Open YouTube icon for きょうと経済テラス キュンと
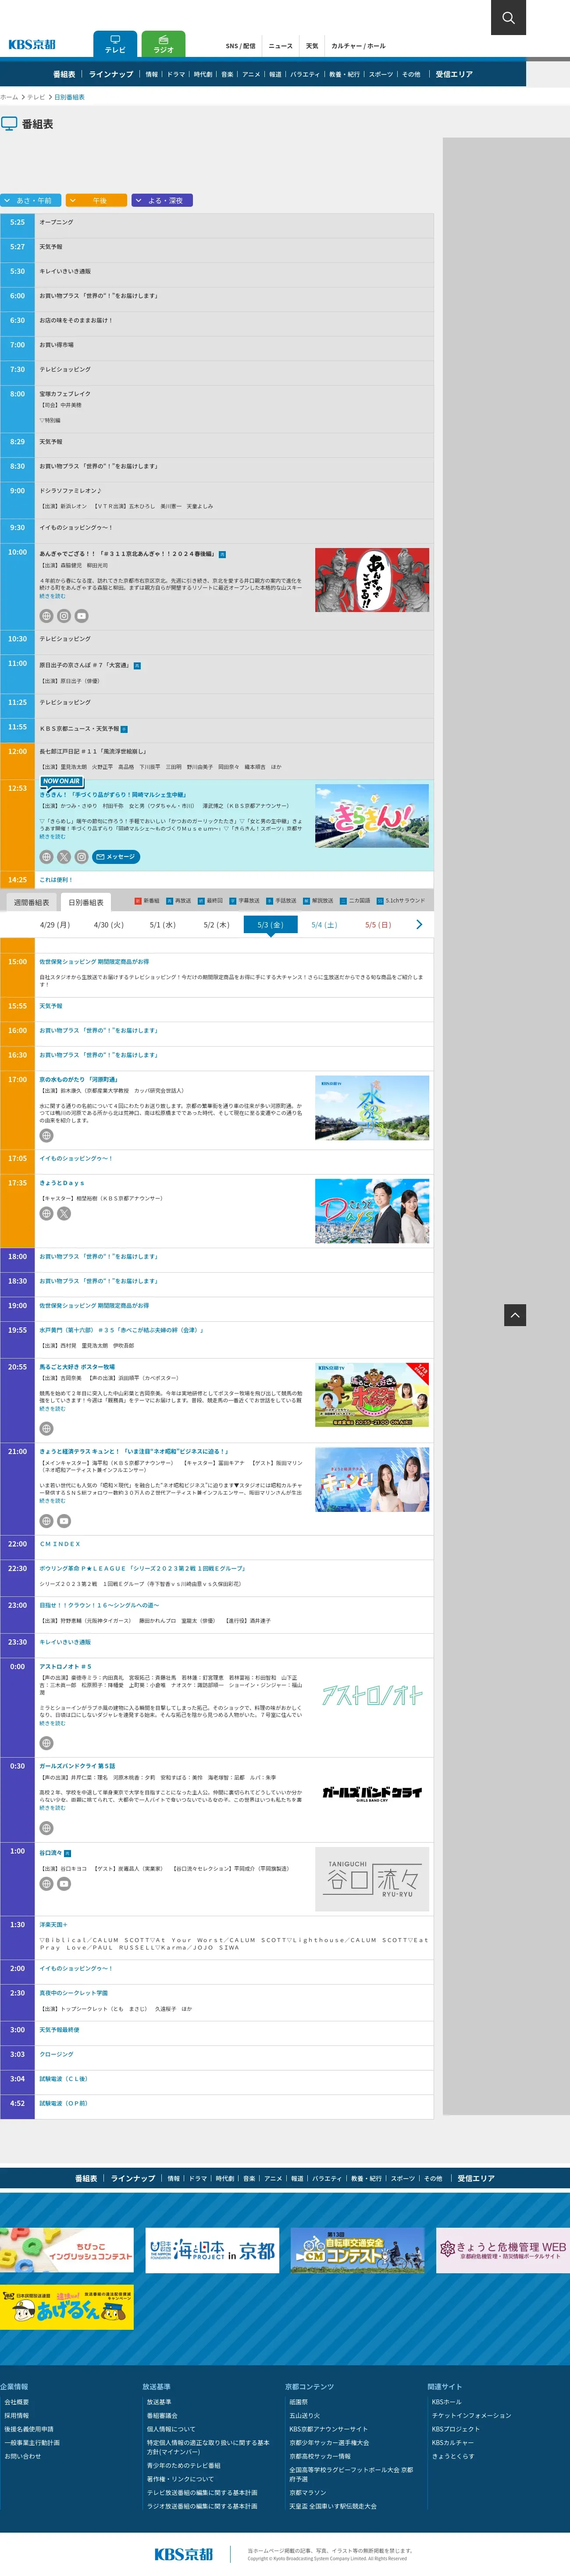Screen dimensions: 570x2576 (x=64, y=1521)
